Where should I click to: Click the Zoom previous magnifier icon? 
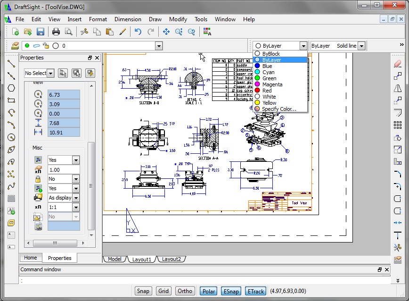[191, 32]
